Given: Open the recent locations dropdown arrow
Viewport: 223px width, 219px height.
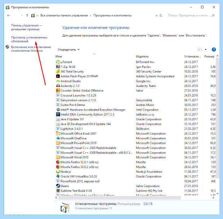Looking at the screenshot, I should point(22,15).
